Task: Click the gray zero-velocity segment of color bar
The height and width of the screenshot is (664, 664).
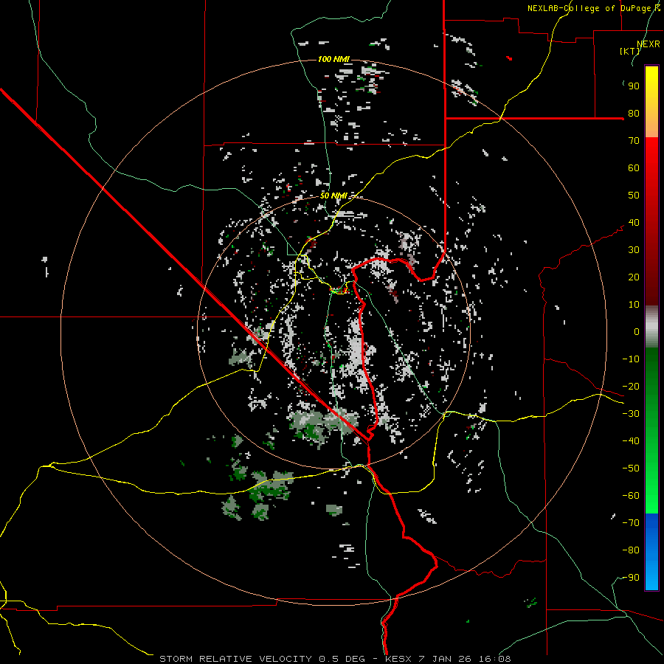Action: tap(651, 327)
